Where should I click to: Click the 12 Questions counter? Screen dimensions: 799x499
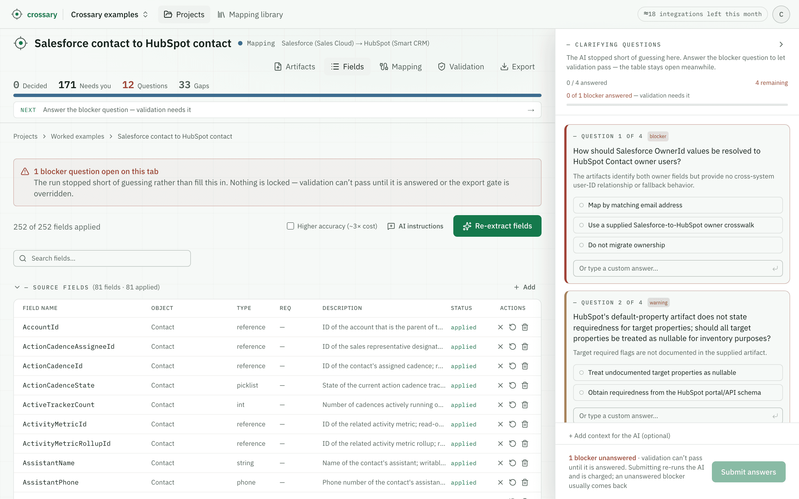[x=145, y=85]
